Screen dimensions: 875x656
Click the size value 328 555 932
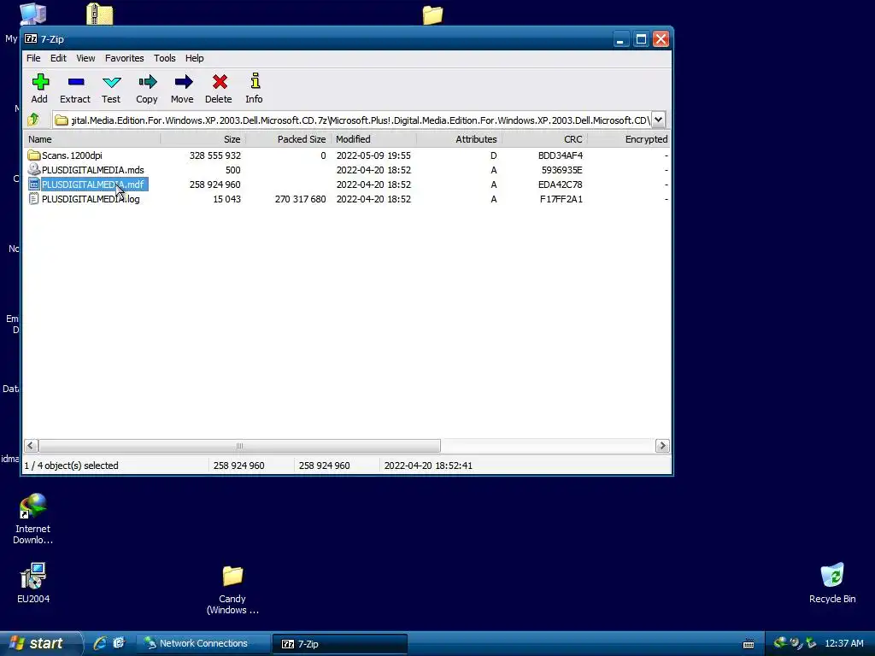coord(214,155)
